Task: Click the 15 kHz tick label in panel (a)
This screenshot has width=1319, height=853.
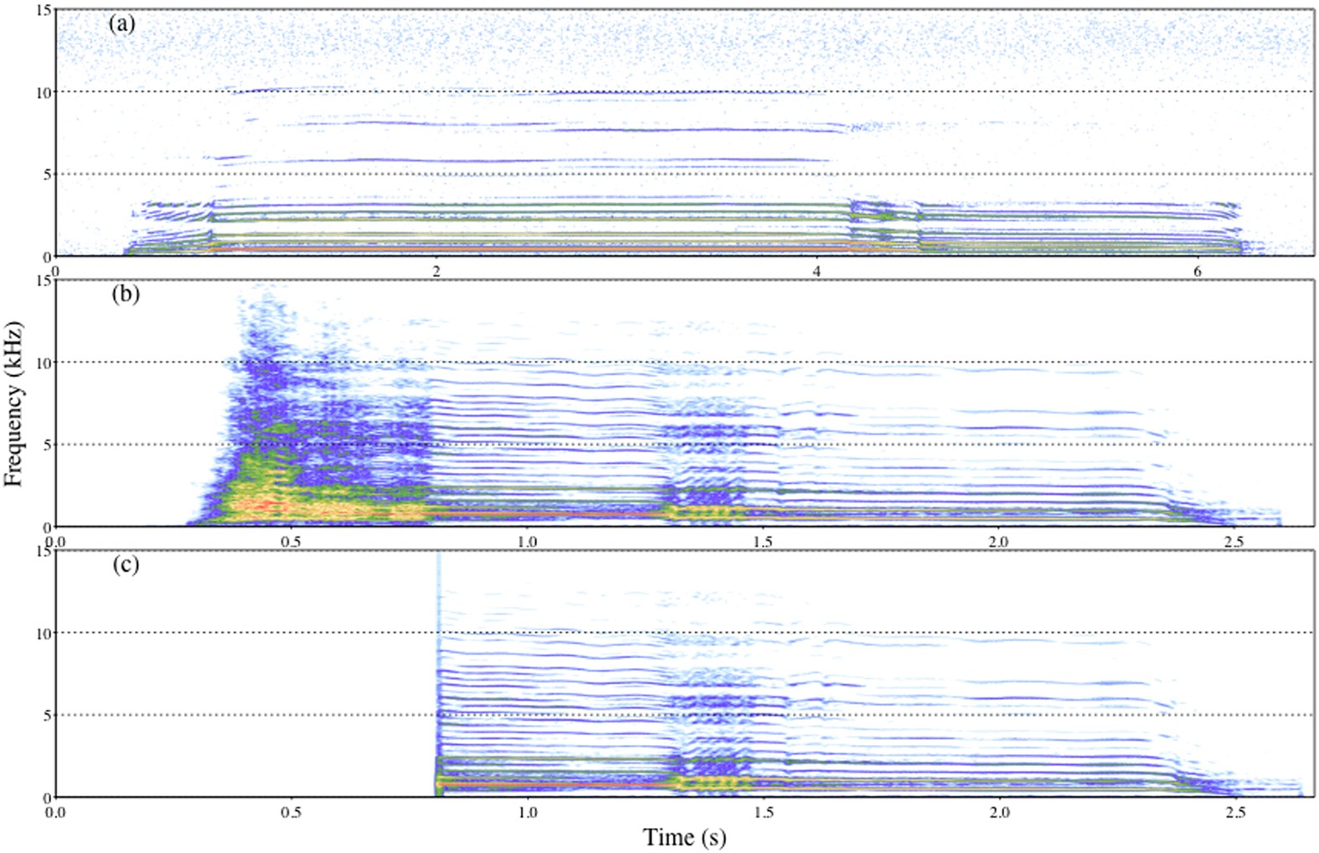Action: click(44, 10)
